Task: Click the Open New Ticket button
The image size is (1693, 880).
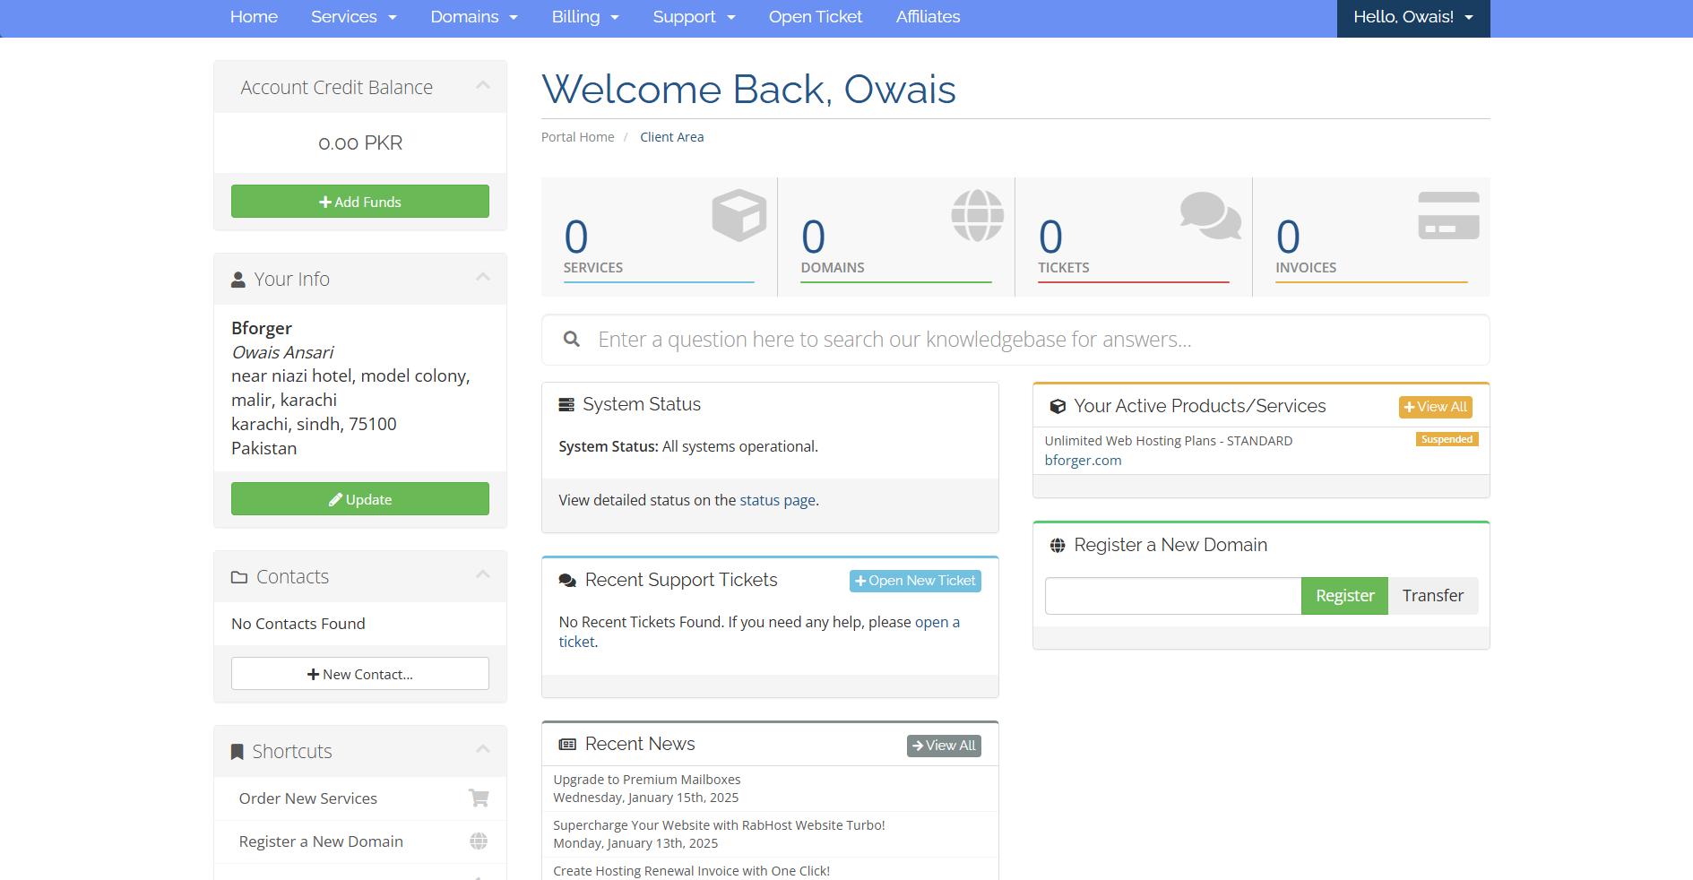Action: pos(915,581)
